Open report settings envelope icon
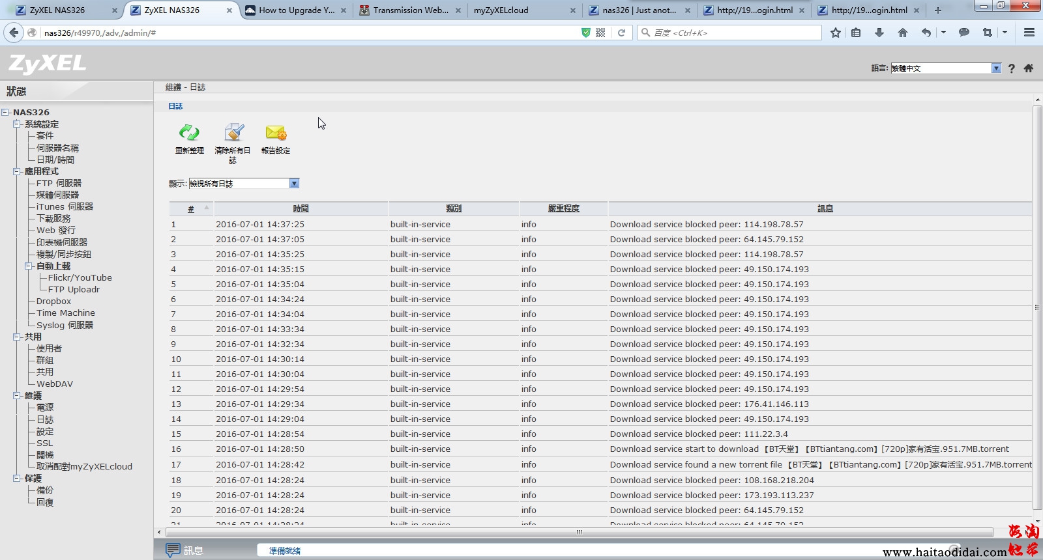 [x=276, y=133]
